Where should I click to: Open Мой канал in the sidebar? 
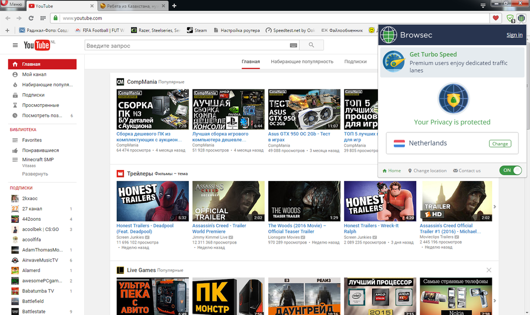click(x=42, y=74)
